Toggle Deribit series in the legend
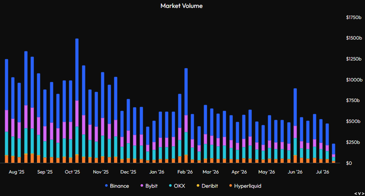This screenshot has width=365, height=196. [207, 186]
